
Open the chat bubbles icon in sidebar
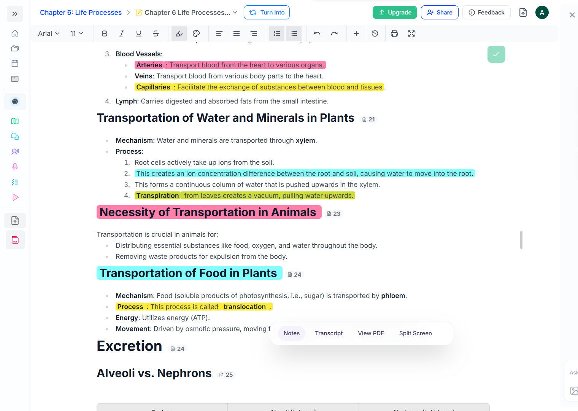15,136
